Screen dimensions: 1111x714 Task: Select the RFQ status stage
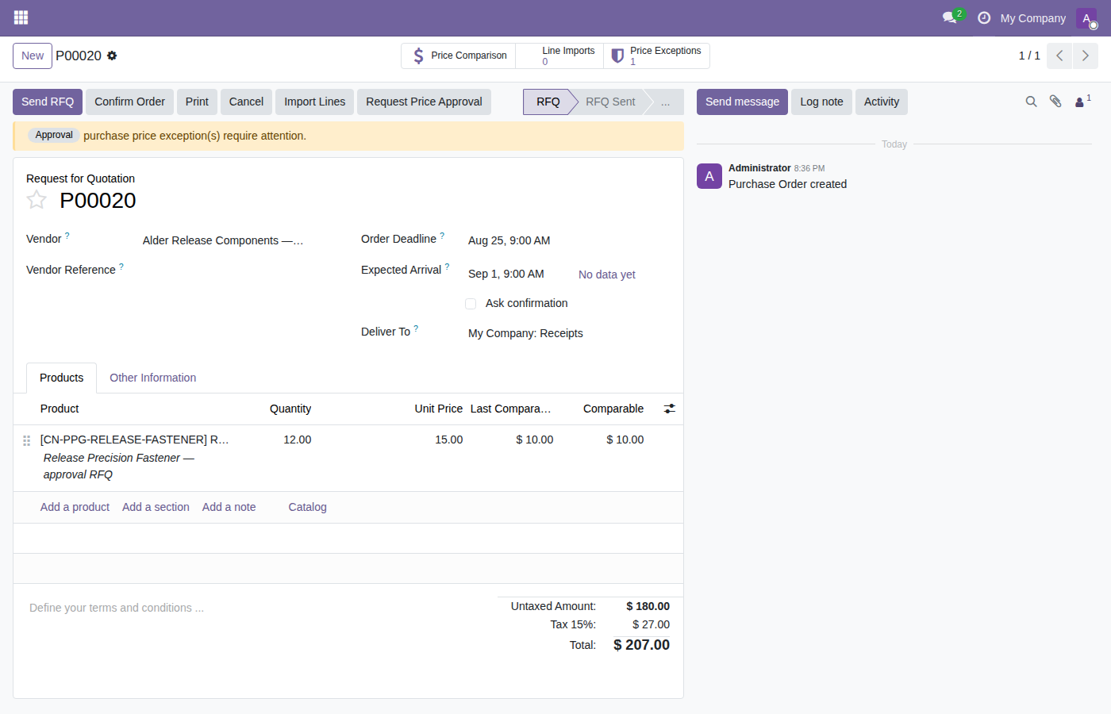pyautogui.click(x=548, y=102)
